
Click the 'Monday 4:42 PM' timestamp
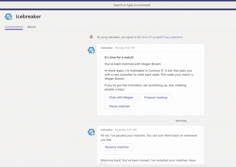pyautogui.click(x=125, y=48)
